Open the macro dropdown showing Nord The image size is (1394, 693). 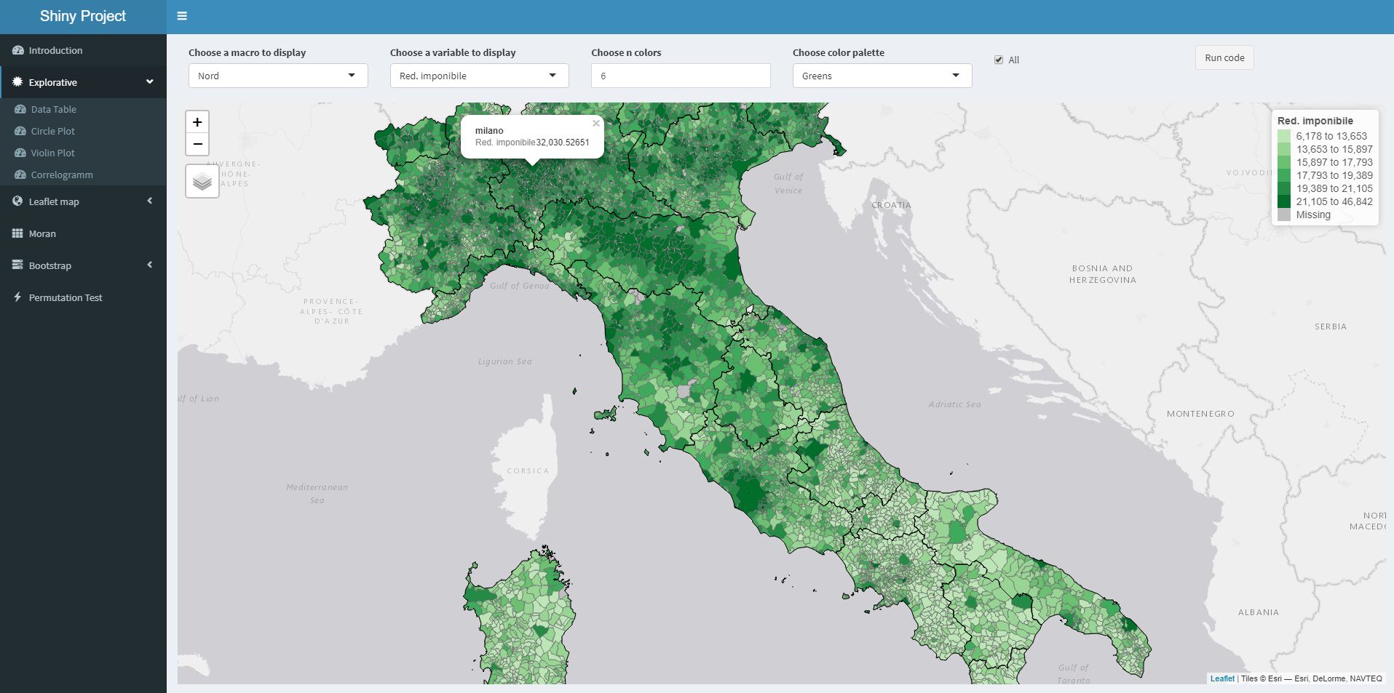[x=278, y=76]
